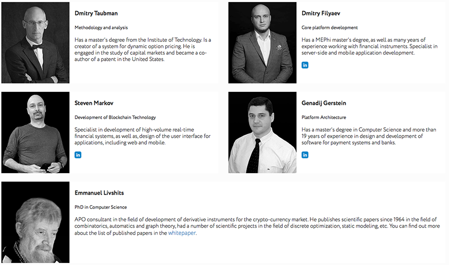Viewport: 449px width, 265px height.
Task: Open Dmitry Filyaev's LinkedIn icon
Action: [305, 65]
